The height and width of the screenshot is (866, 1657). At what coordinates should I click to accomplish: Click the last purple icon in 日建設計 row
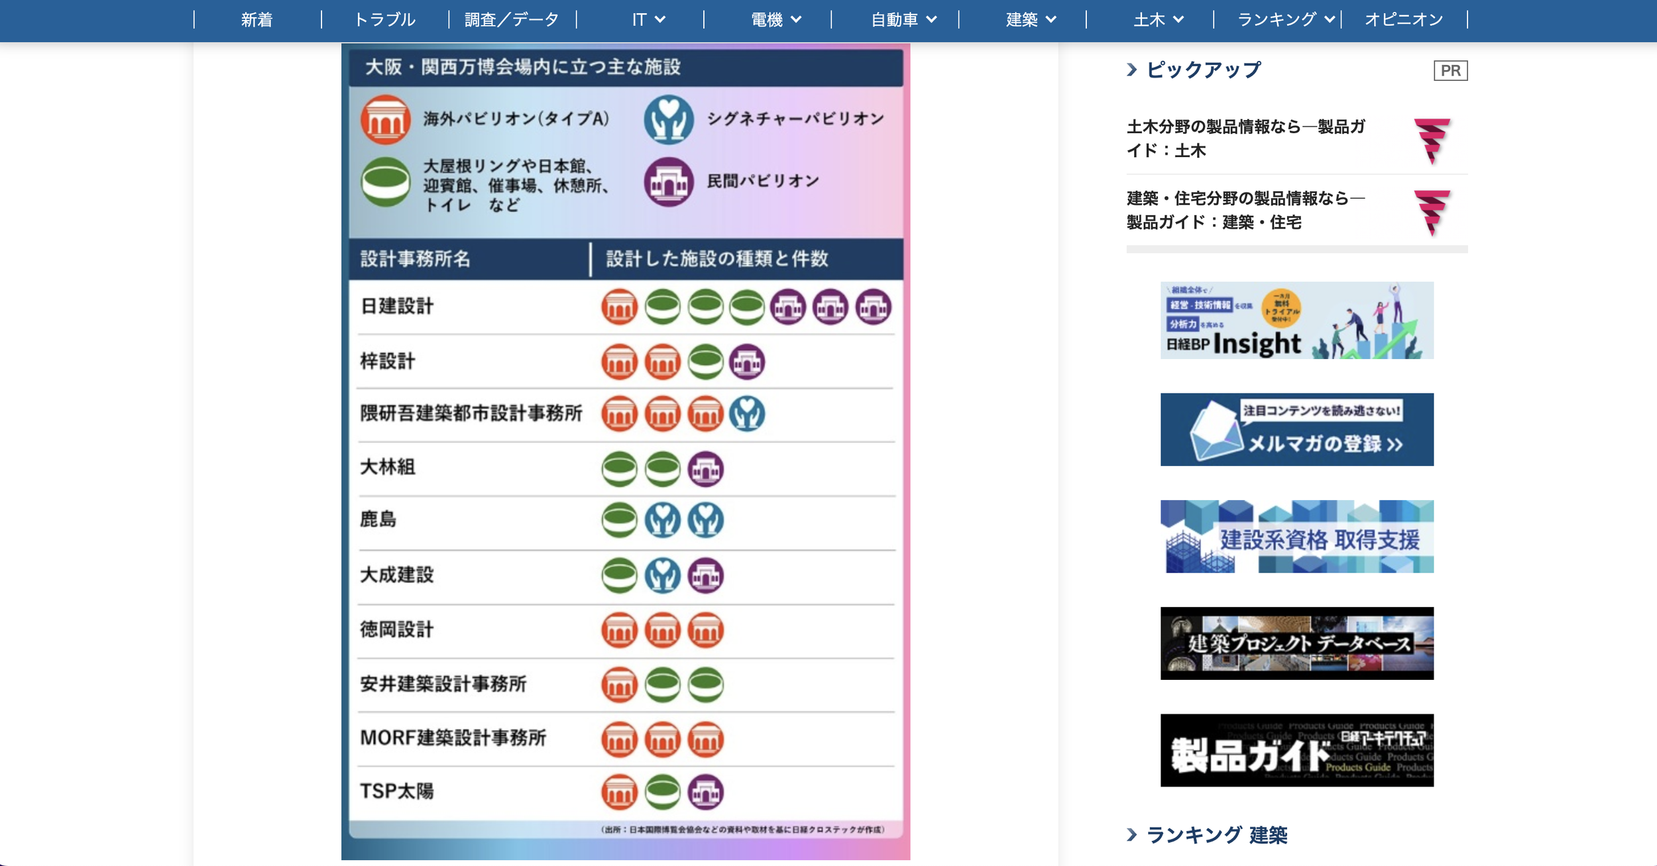coord(874,307)
